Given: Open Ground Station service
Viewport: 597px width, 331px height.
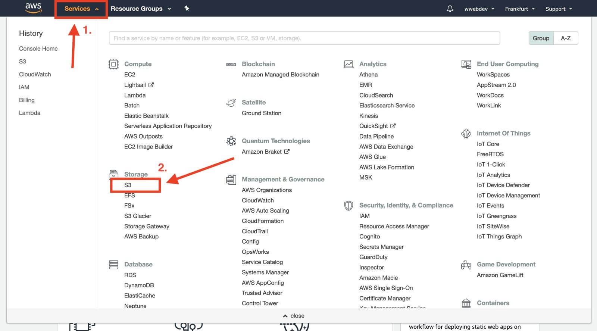Looking at the screenshot, I should [x=262, y=113].
